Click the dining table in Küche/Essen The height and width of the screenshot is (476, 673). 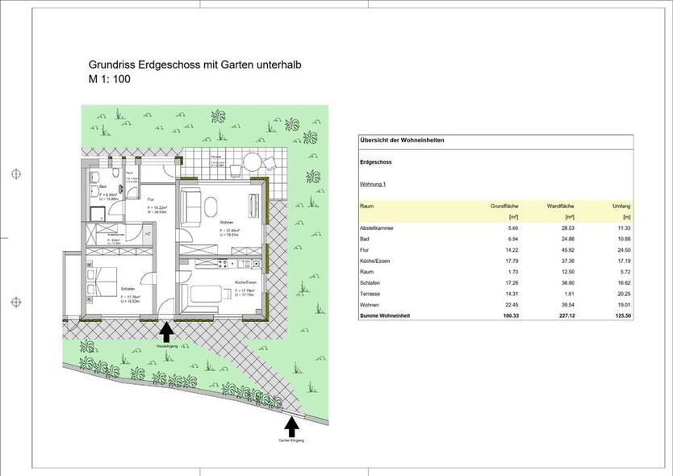click(206, 294)
